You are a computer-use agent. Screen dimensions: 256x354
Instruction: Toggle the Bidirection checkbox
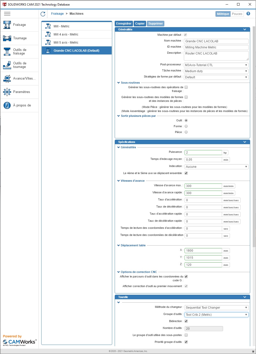186,321
